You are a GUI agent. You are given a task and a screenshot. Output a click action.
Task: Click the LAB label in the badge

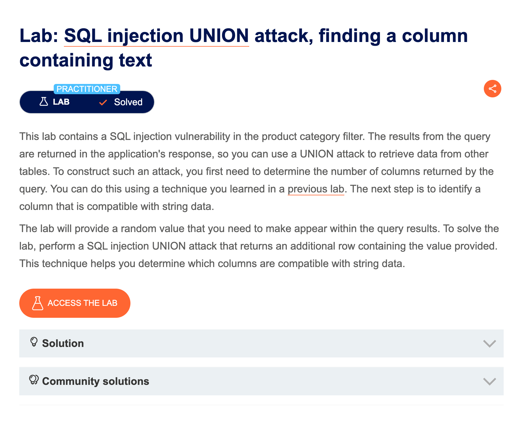coord(61,102)
